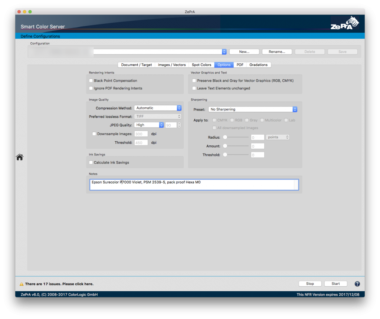Click the Radius value field
Image resolution: width=380 pixels, height=319 pixels.
pyautogui.click(x=258, y=137)
